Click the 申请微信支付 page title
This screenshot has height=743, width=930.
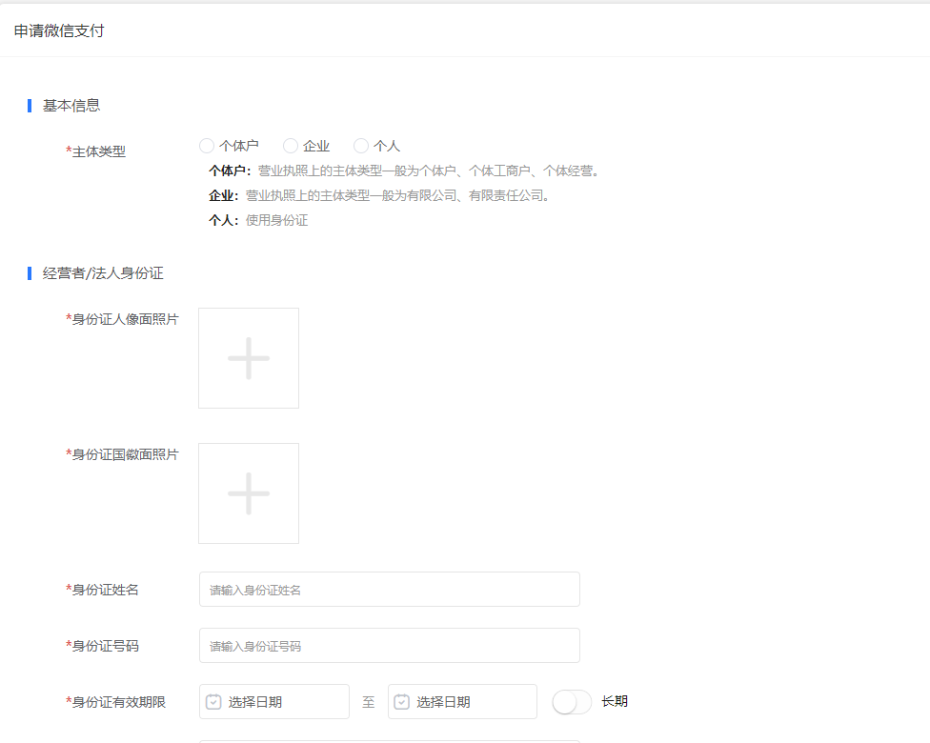tap(59, 30)
